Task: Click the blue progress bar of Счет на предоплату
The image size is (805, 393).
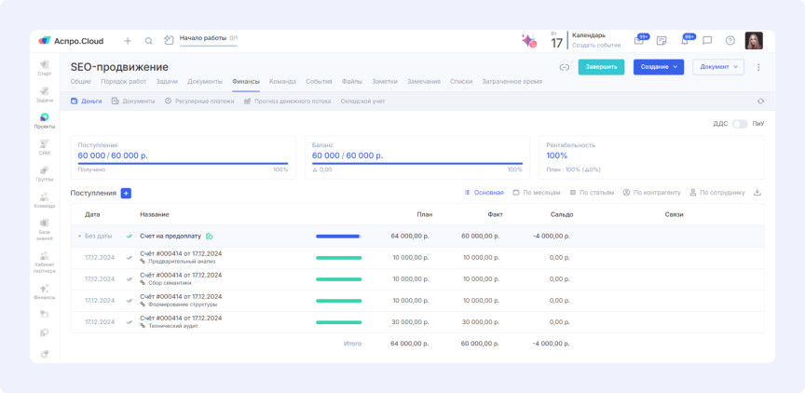Action: point(338,236)
